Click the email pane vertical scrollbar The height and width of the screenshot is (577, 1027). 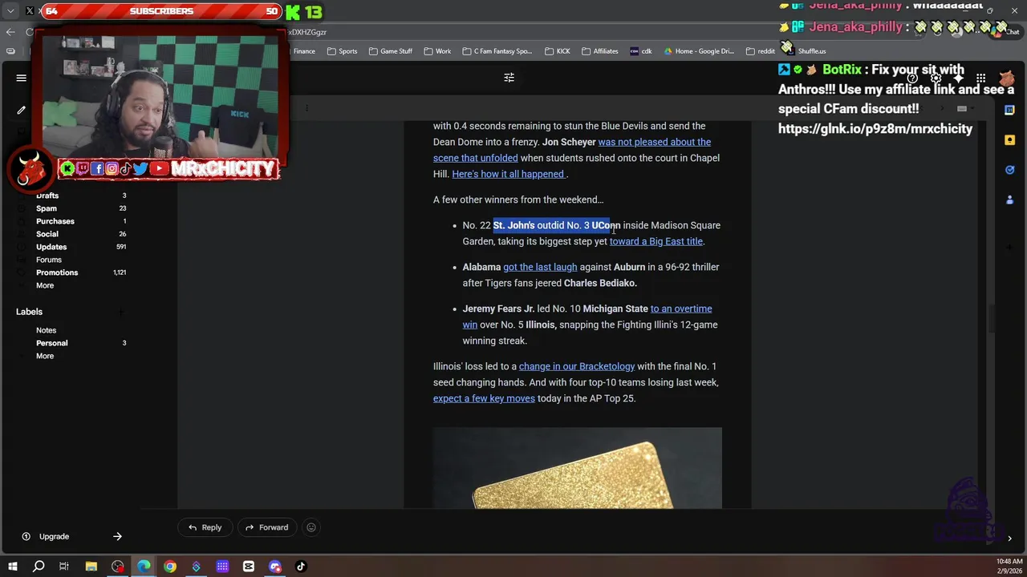[x=992, y=317]
